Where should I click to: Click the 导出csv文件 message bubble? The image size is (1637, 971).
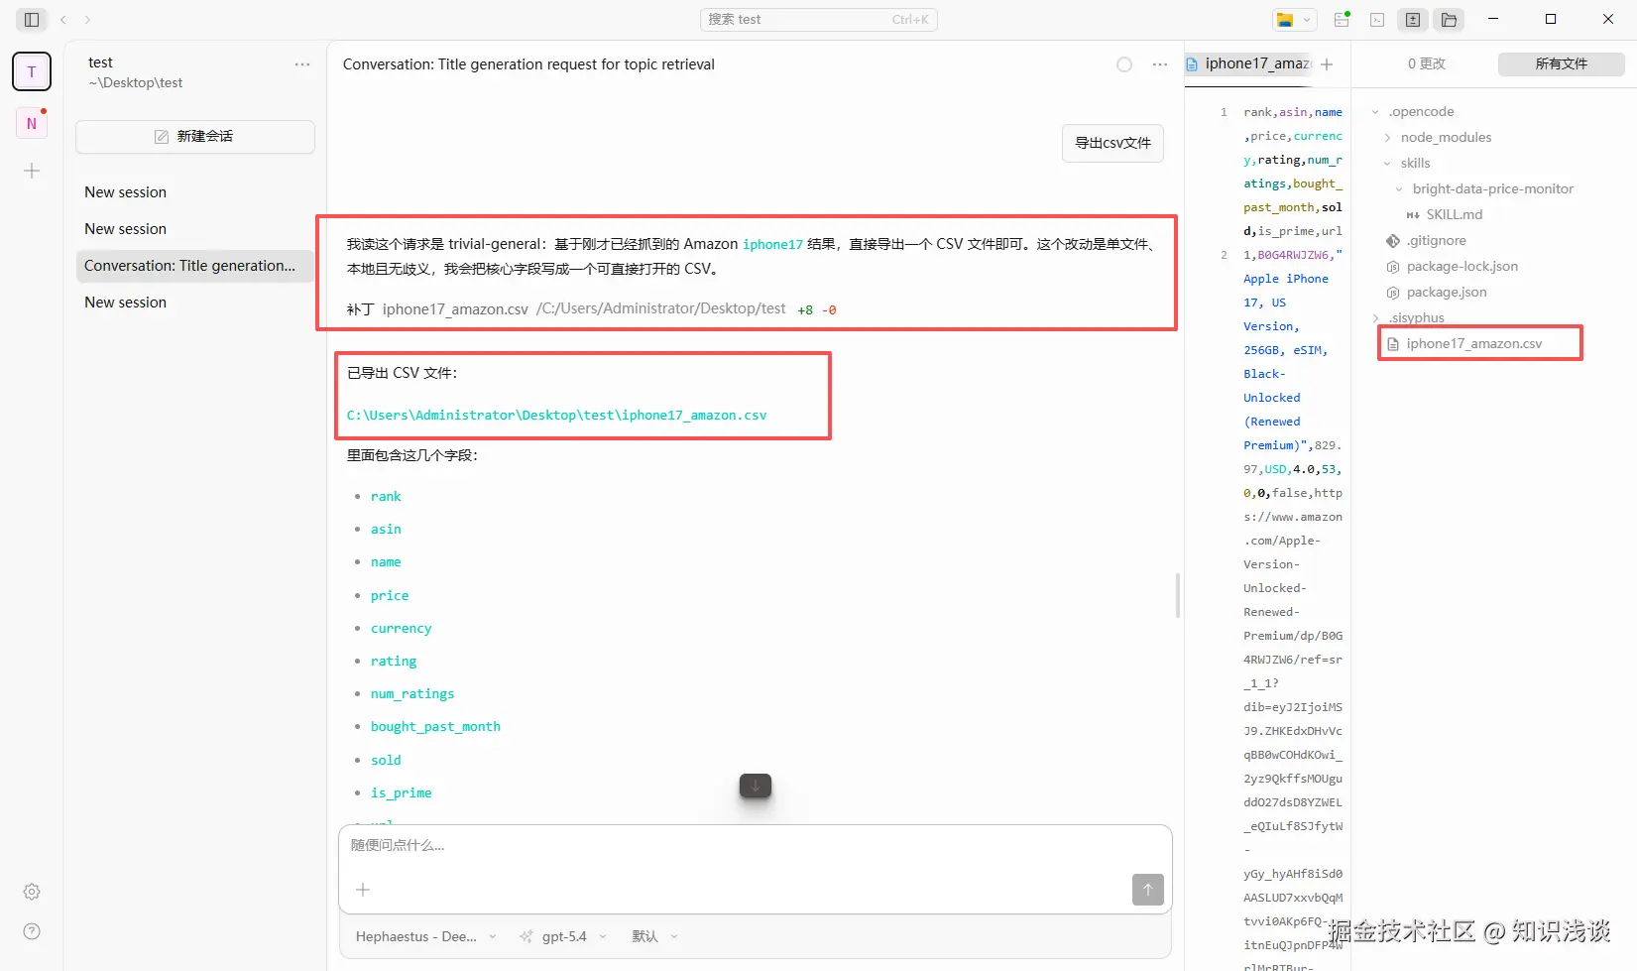[1112, 143]
